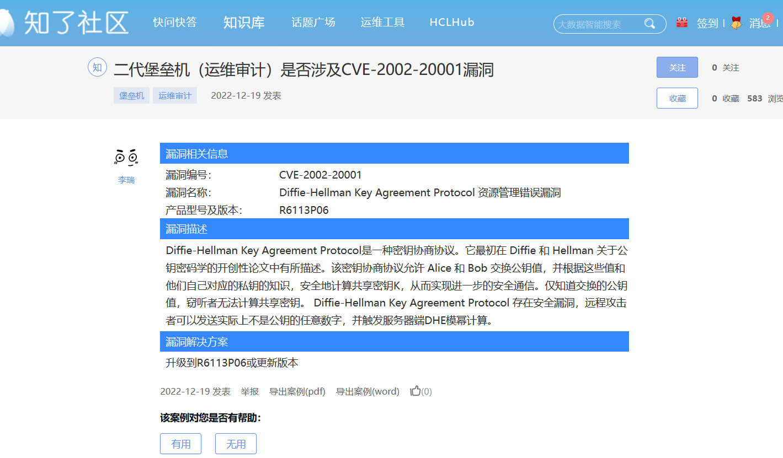Click the round 知 badge icon
This screenshot has height=458, width=783.
coord(97,68)
